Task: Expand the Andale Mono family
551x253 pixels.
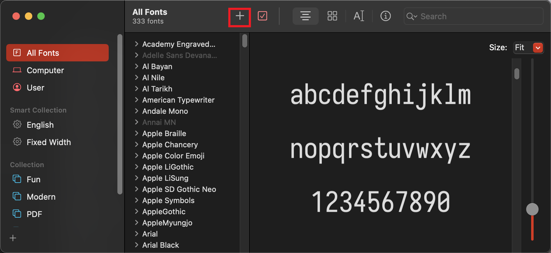Action: 136,111
